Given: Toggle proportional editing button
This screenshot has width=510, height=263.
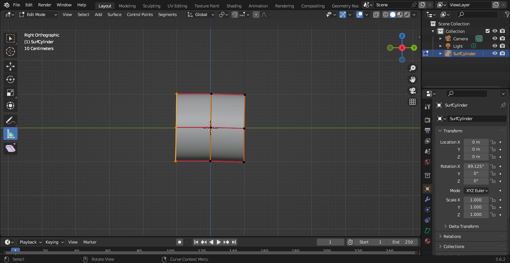Looking at the screenshot, I should point(256,15).
